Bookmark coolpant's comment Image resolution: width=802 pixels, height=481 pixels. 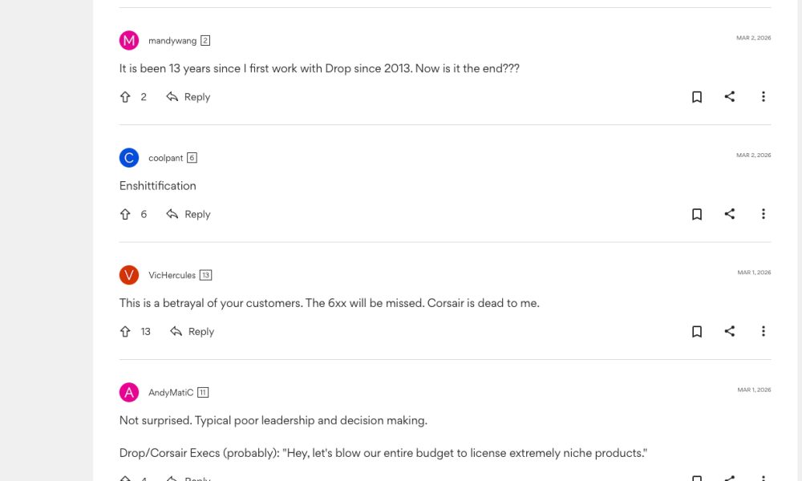(697, 214)
